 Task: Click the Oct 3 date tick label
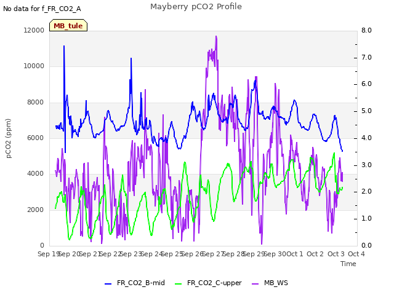point(336,254)
